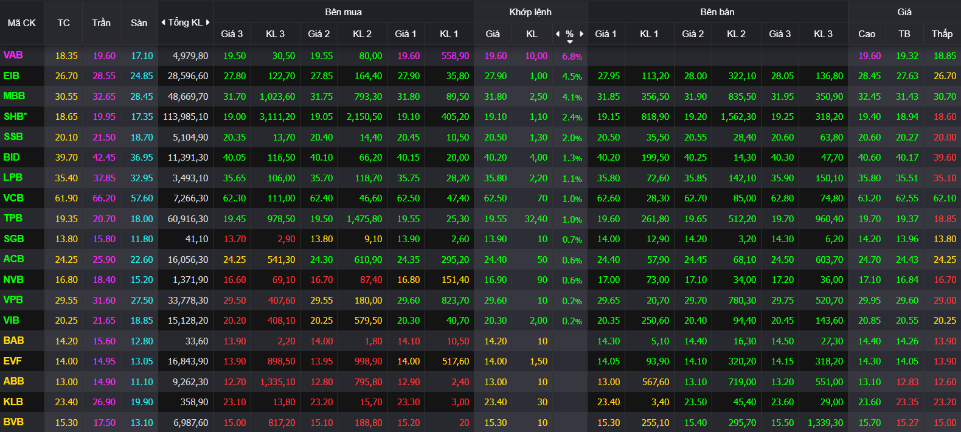Click the Bên mua group header

click(344, 12)
